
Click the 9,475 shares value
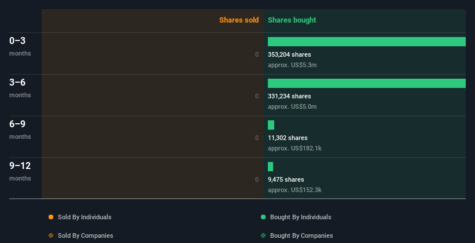[x=286, y=179]
